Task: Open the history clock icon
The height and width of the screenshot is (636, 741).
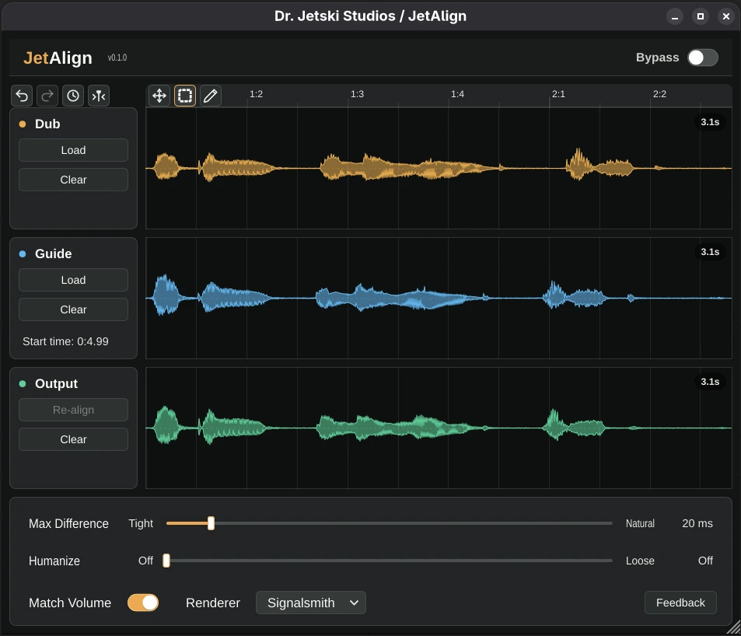Action: [x=73, y=96]
